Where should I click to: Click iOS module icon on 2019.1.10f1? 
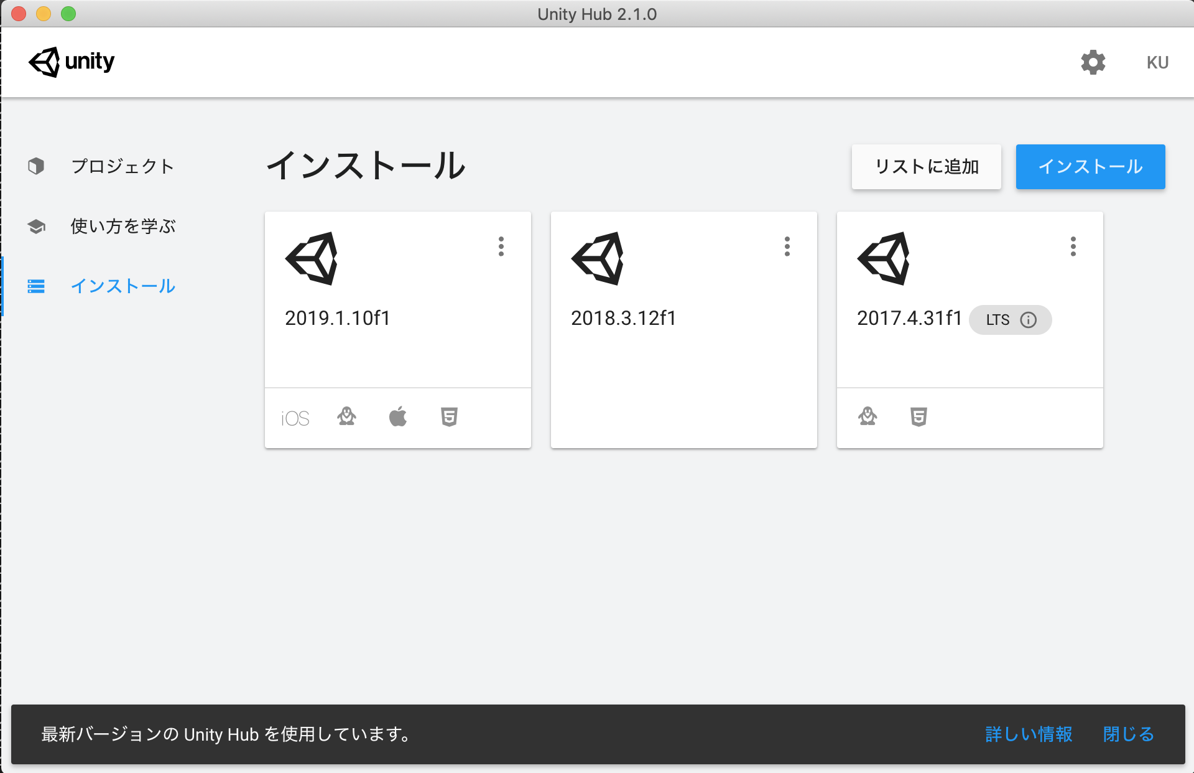click(295, 418)
